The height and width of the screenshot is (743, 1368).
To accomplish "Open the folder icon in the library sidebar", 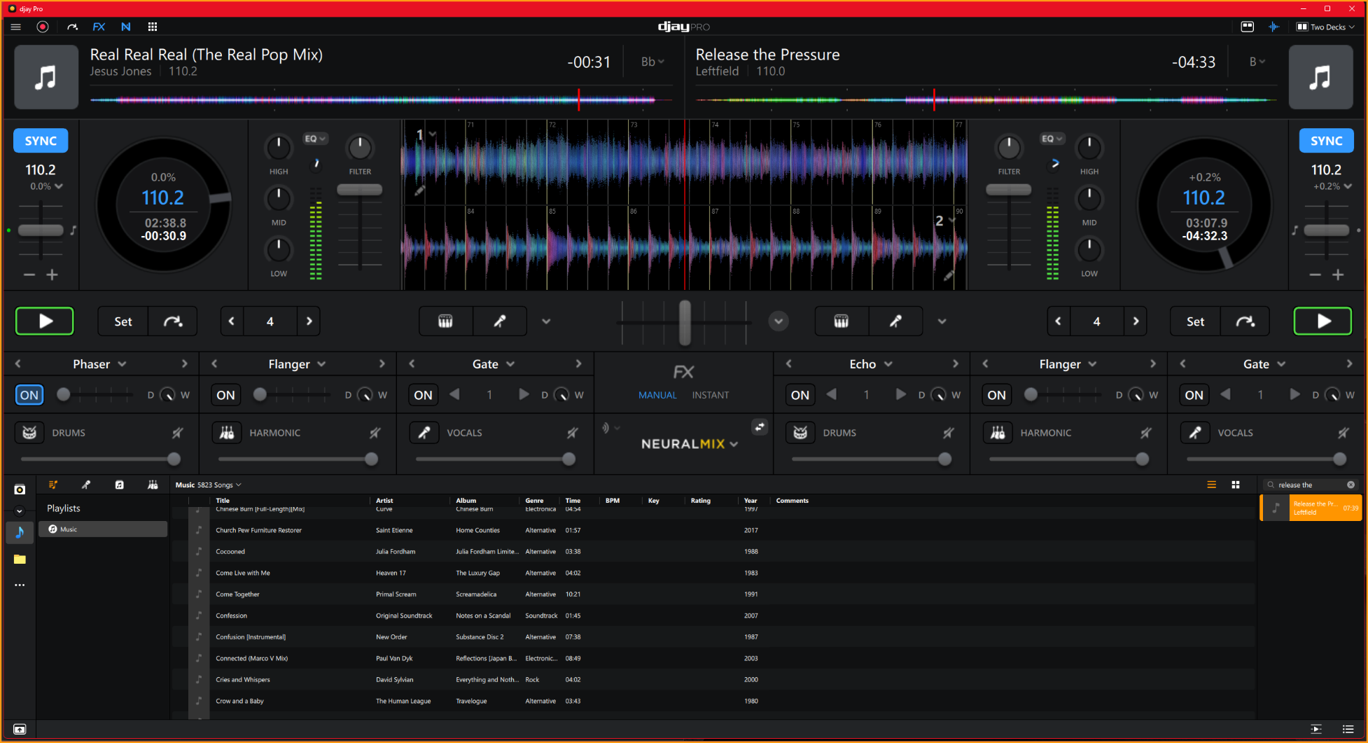I will click(x=20, y=559).
